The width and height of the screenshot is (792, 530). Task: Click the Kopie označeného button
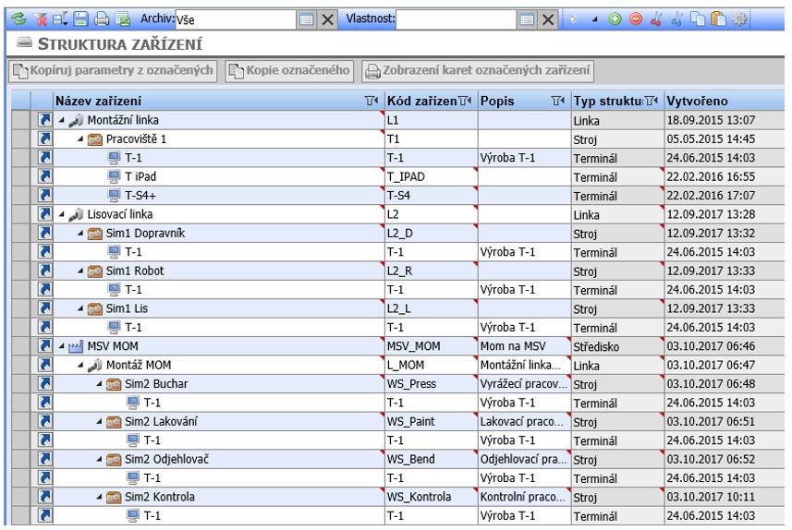point(289,71)
